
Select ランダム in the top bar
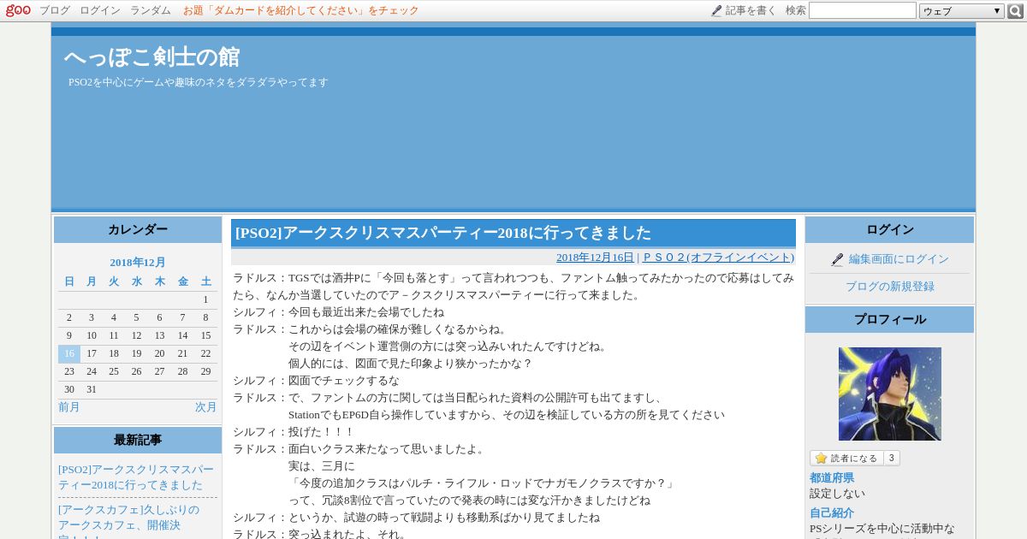click(x=151, y=10)
